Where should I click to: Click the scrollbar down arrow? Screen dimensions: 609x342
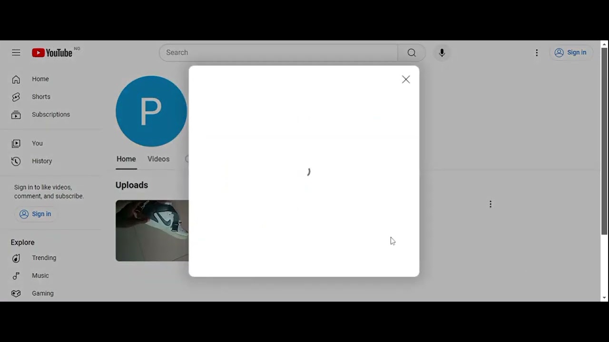click(x=605, y=298)
